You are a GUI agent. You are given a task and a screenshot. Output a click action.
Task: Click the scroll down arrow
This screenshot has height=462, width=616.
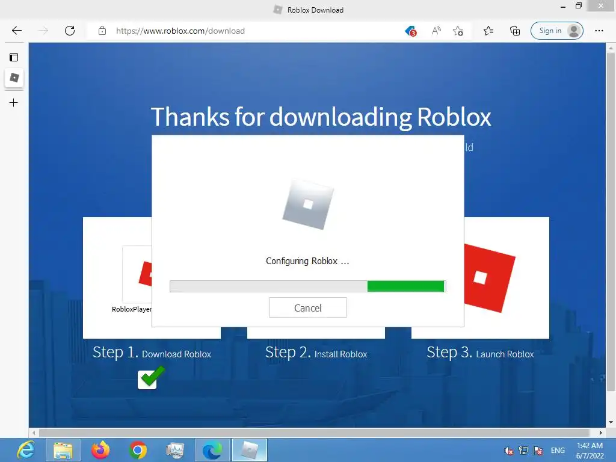pos(611,423)
